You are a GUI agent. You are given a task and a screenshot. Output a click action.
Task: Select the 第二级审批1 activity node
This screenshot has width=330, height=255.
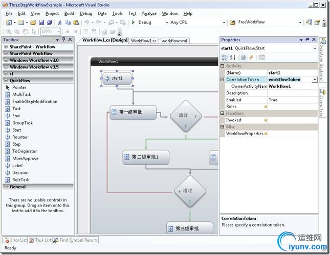pos(146,157)
